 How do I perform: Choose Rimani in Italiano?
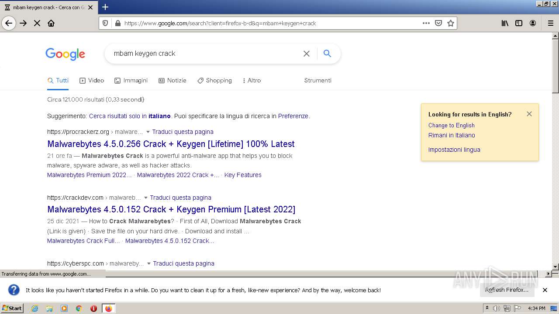coord(452,135)
